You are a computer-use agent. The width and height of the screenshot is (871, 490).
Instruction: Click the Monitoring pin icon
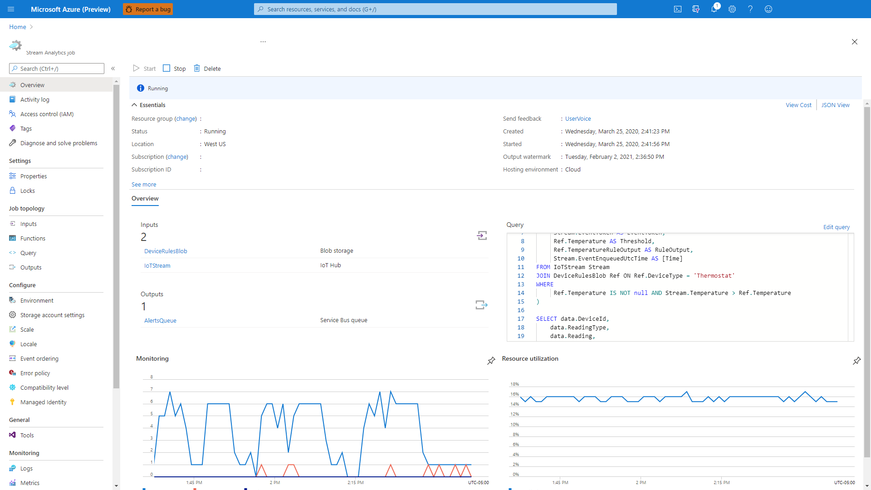491,361
